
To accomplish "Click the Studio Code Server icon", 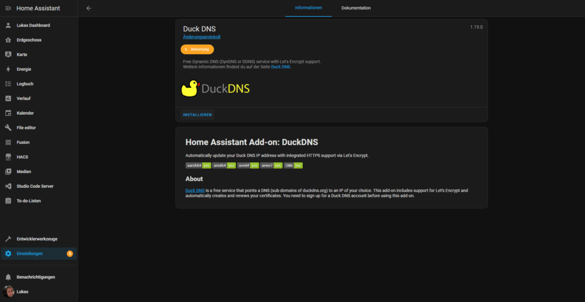I will pos(8,186).
